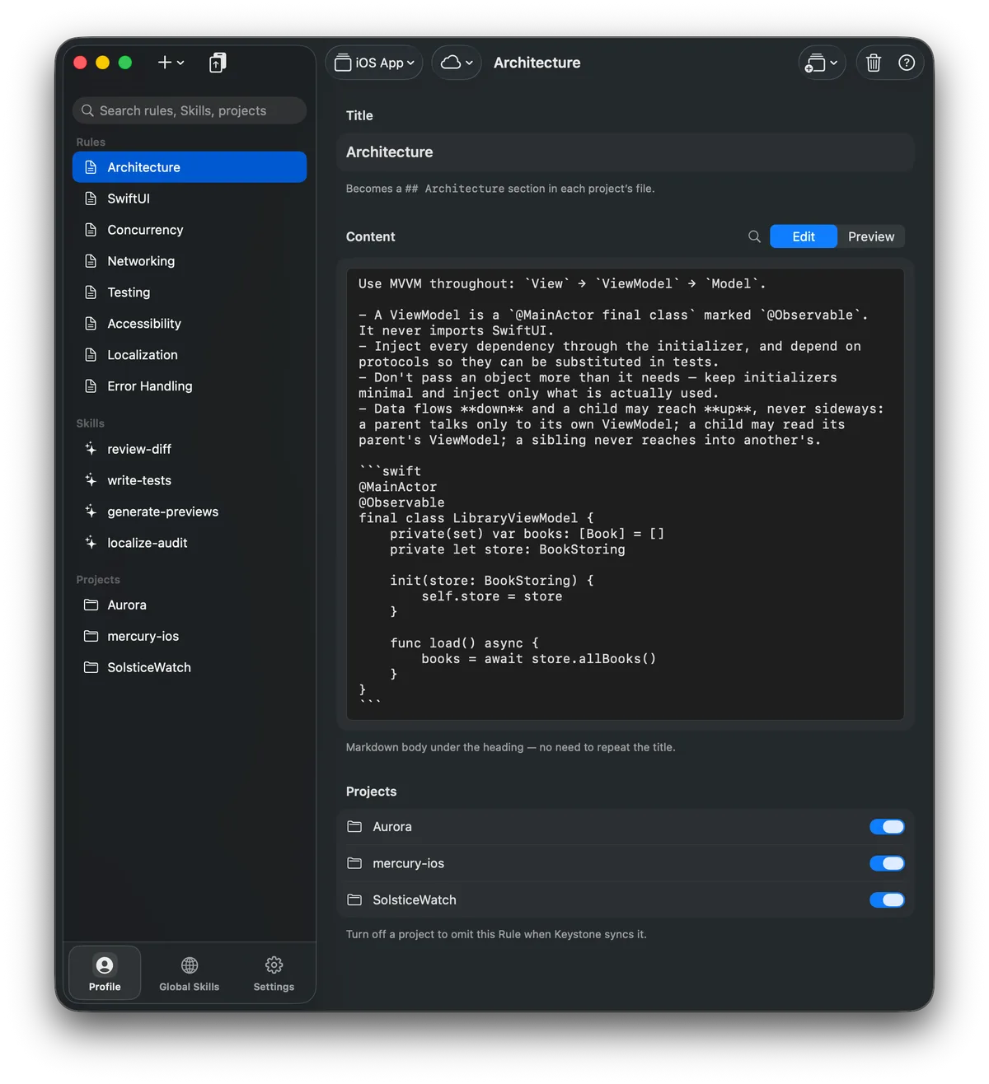Screen dimensions: 989x1084
Task: Click the sidebar Aurora folder icon
Action: (91, 605)
